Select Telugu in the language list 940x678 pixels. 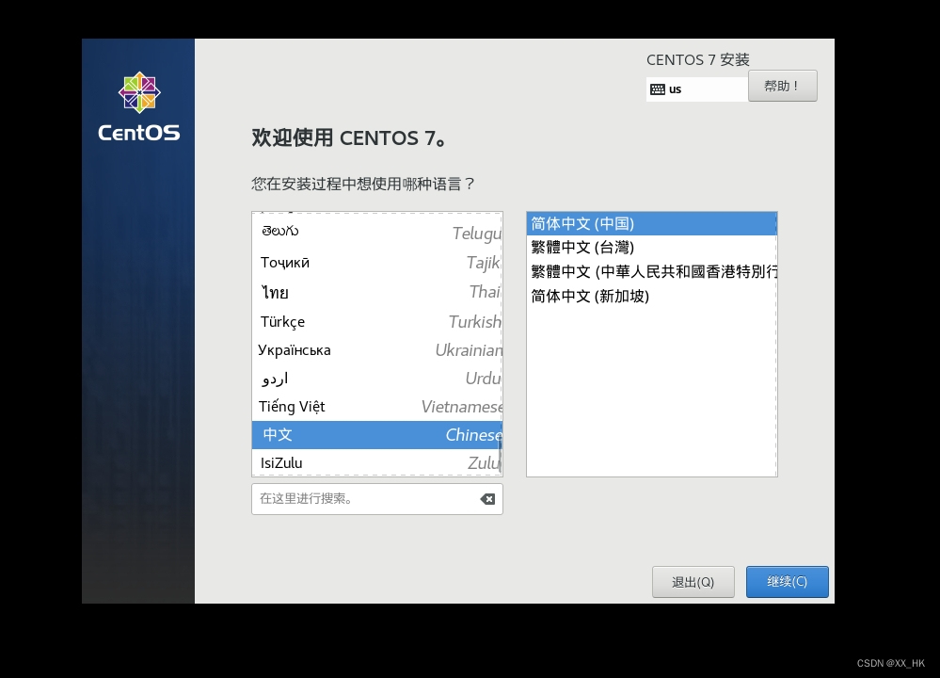[377, 233]
